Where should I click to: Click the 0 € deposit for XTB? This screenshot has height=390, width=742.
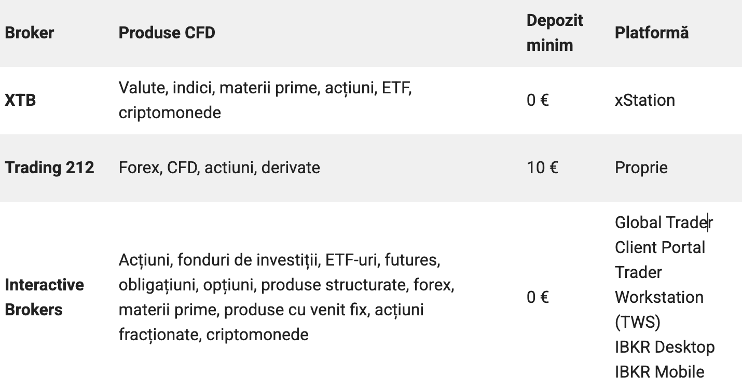(538, 100)
